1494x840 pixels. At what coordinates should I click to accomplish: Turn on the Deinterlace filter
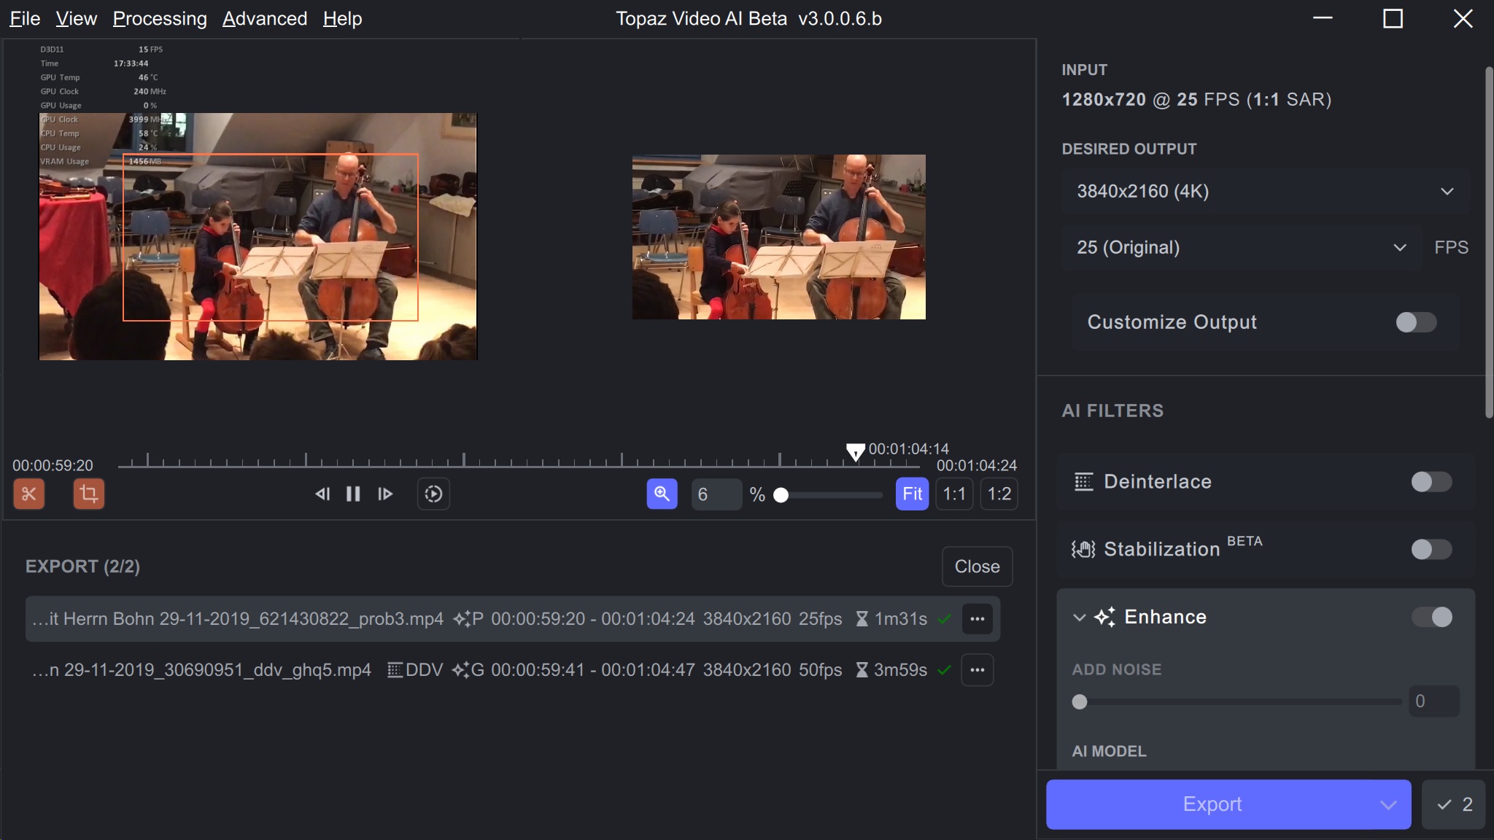pos(1431,481)
